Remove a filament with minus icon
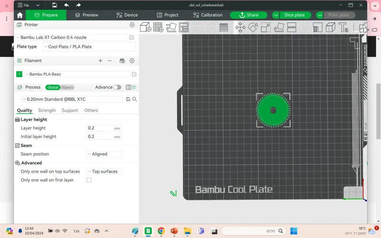Image resolution: width=381 pixels, height=238 pixels. (x=110, y=61)
